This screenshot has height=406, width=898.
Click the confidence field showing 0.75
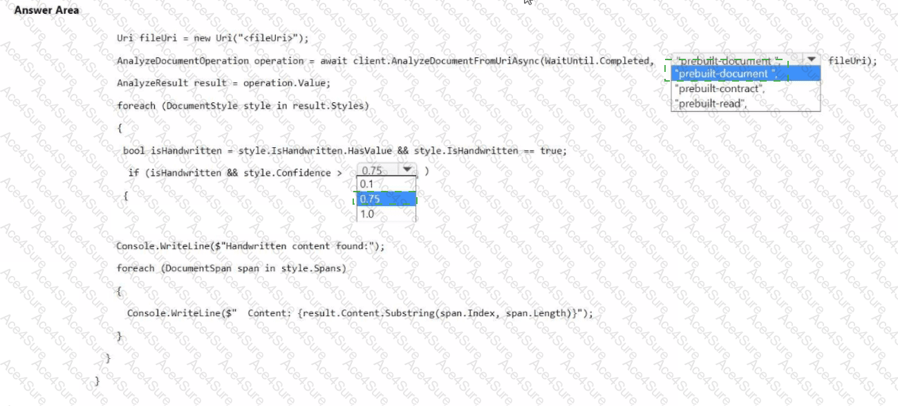pos(378,170)
